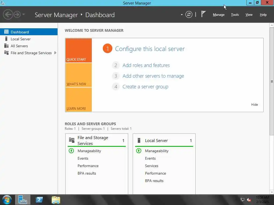Open the Manage menu

[219, 15]
